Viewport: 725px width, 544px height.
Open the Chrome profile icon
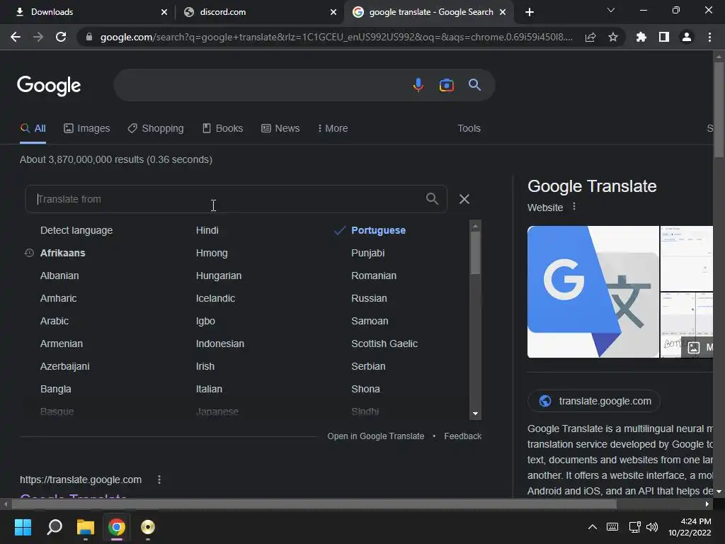click(x=687, y=37)
